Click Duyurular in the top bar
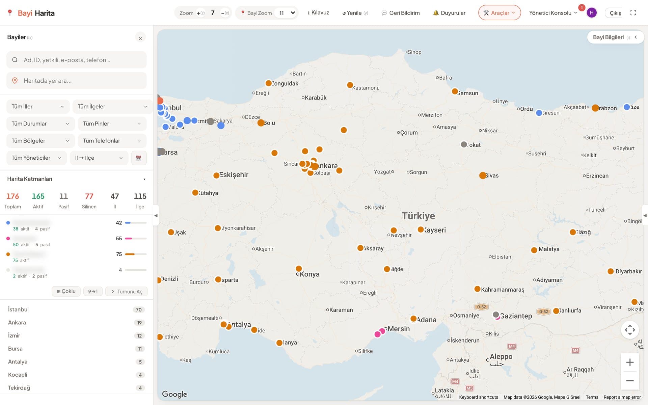 point(449,13)
